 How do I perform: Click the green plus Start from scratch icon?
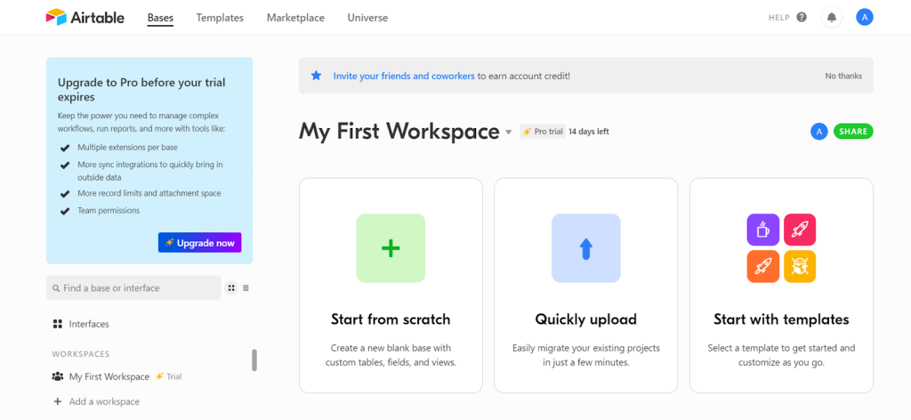coord(391,248)
